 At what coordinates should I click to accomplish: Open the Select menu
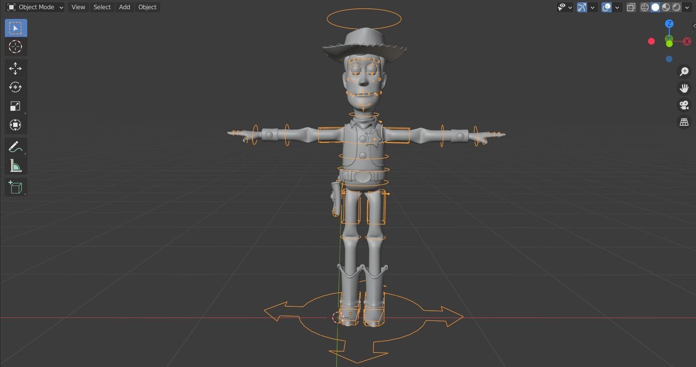tap(102, 7)
